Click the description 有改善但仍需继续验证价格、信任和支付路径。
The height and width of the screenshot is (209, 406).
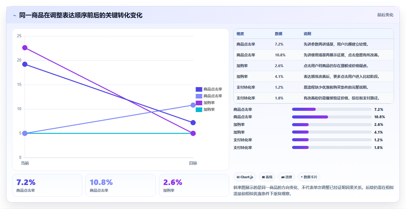coord(342,98)
